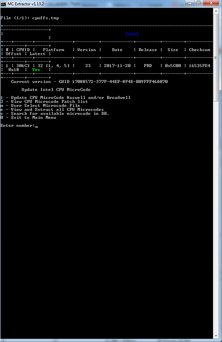The image size is (222, 342).
Task: Click the console system menu icon
Action: click(x=3, y=4)
